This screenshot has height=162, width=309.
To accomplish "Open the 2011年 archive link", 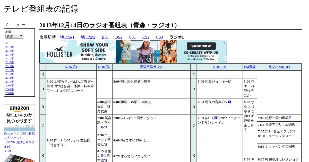I will (10, 78).
